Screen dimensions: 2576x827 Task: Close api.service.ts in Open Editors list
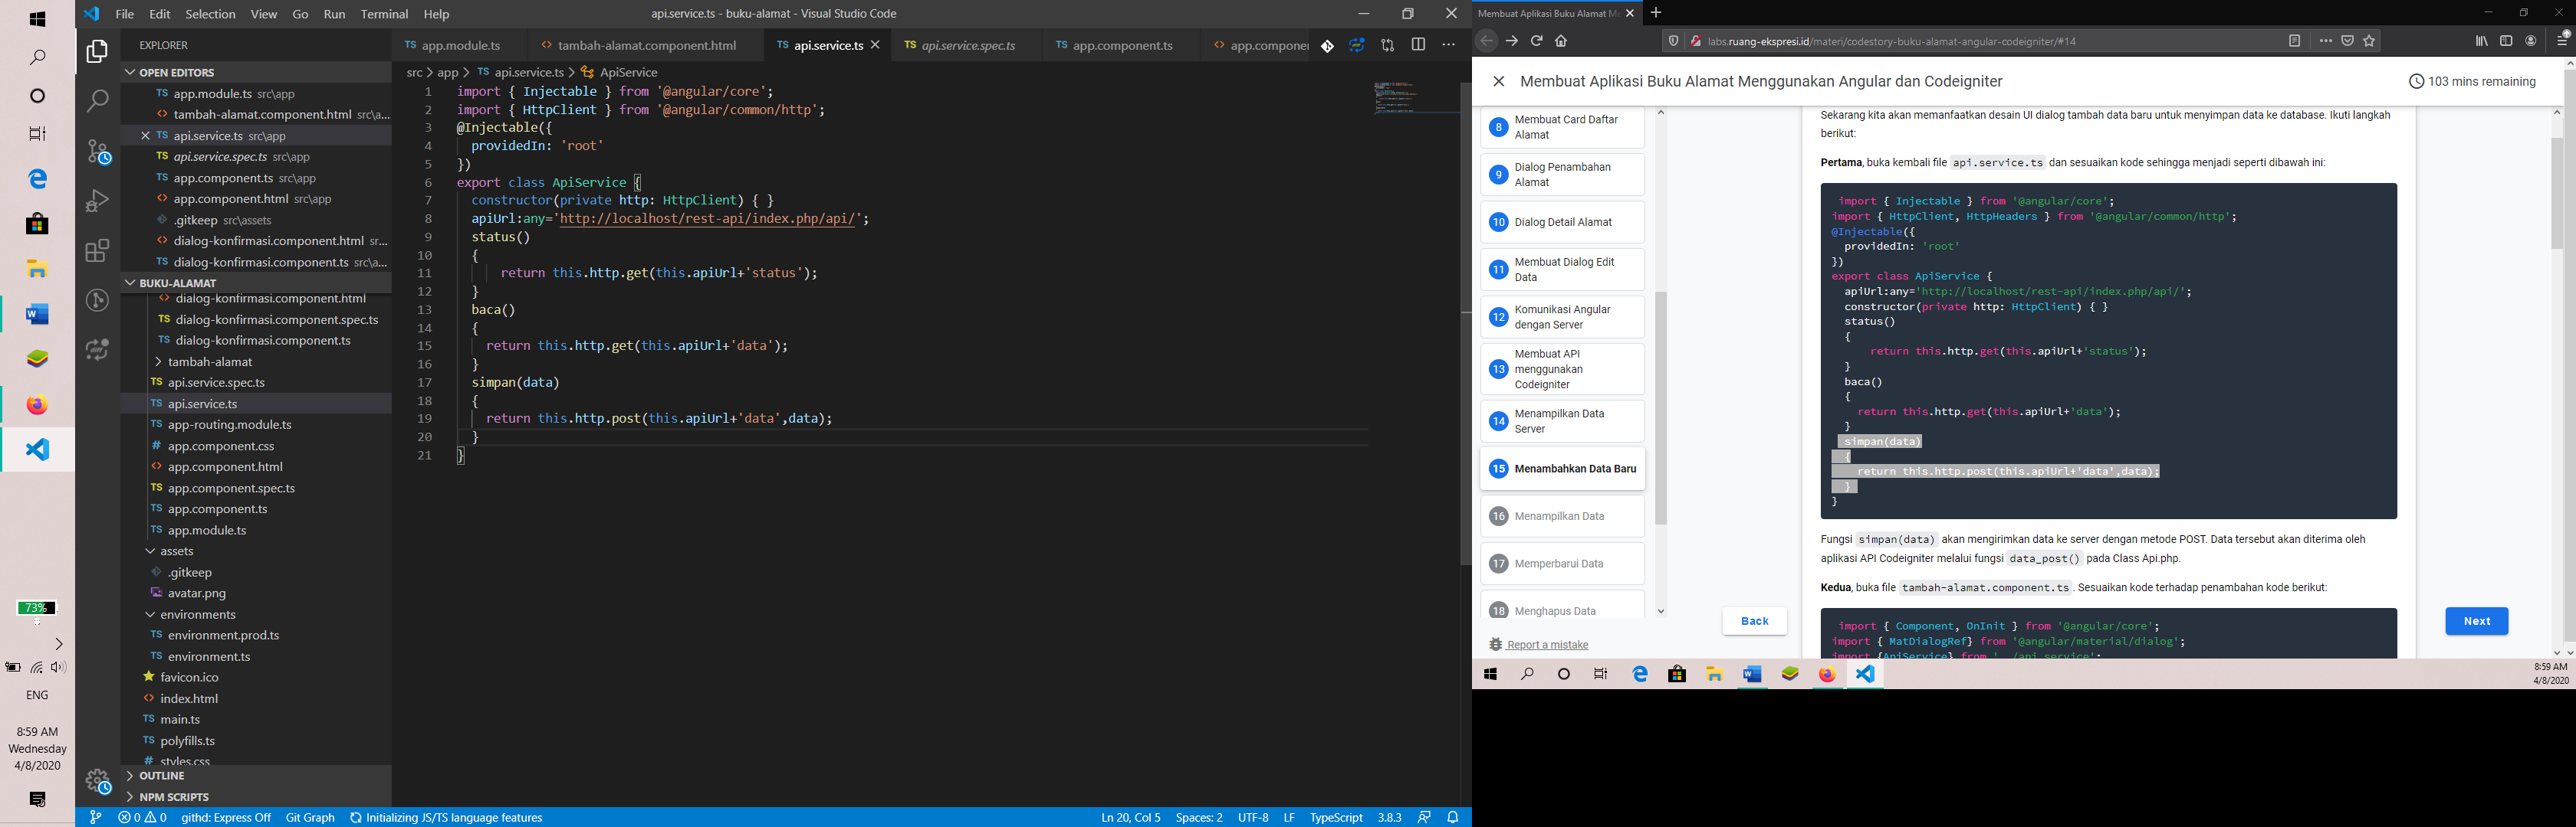coord(145,136)
